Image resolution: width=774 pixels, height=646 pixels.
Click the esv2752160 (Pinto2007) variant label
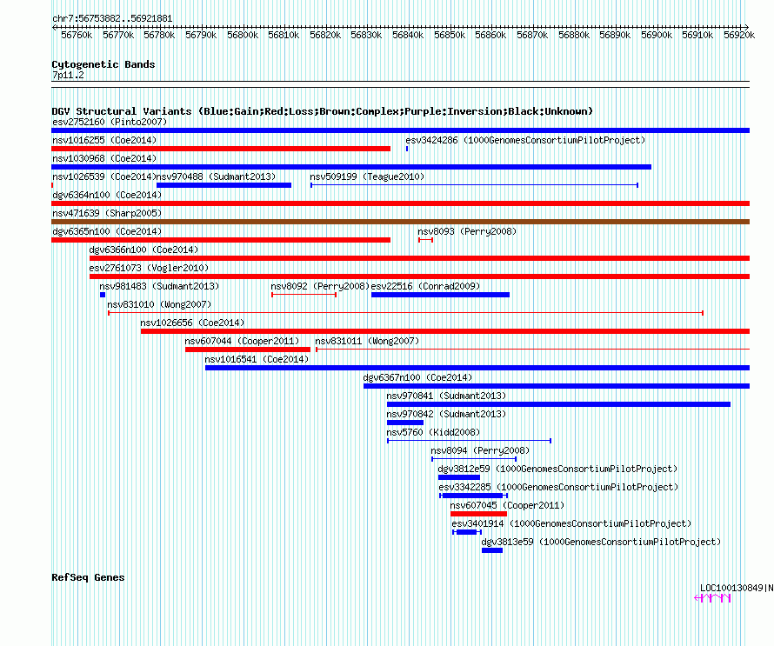[x=110, y=122]
